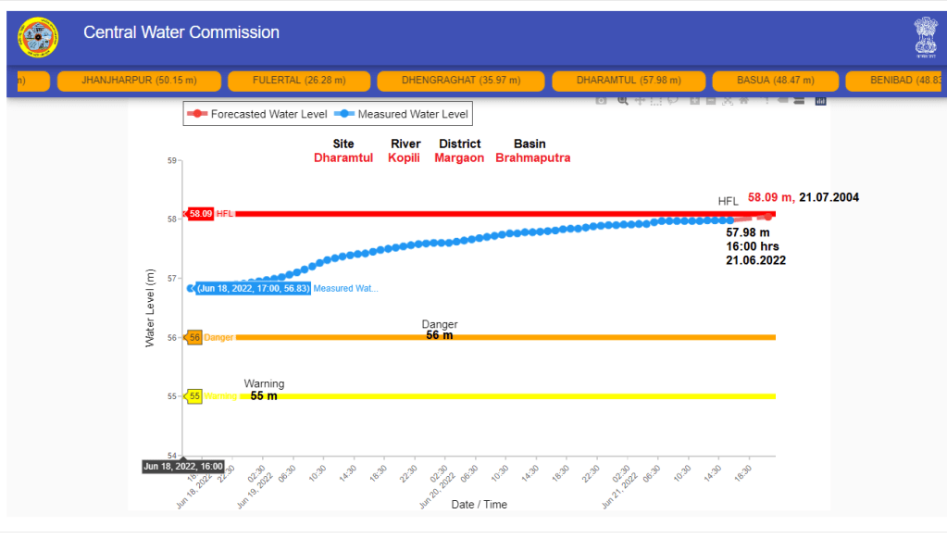This screenshot has width=947, height=539.
Task: Click the red HFL 58.09 line label
Action: tap(201, 214)
